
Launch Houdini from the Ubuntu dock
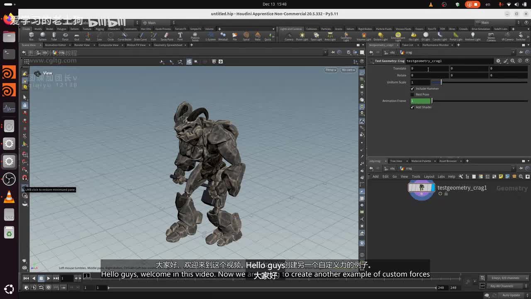click(x=9, y=73)
